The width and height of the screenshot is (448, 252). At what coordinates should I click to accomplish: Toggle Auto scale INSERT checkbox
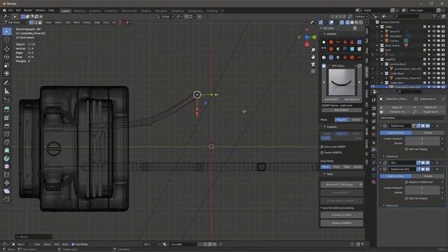[x=322, y=147]
